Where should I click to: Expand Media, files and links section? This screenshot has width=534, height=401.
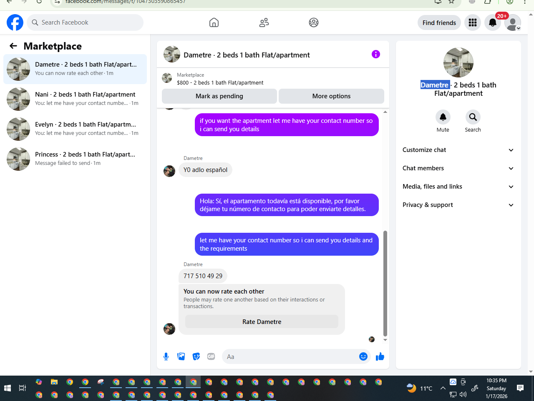tap(458, 187)
